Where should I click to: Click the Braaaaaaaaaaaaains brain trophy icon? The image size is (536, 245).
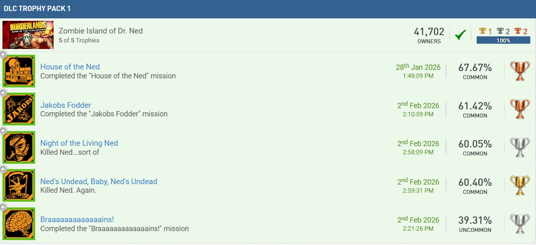coord(19,224)
